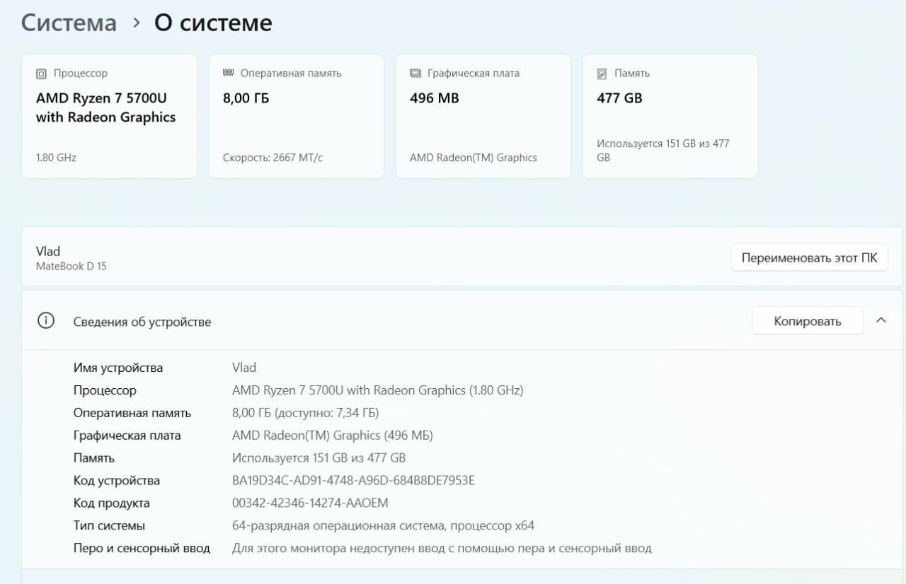
Task: Click the RAM memory icon
Action: (x=228, y=73)
